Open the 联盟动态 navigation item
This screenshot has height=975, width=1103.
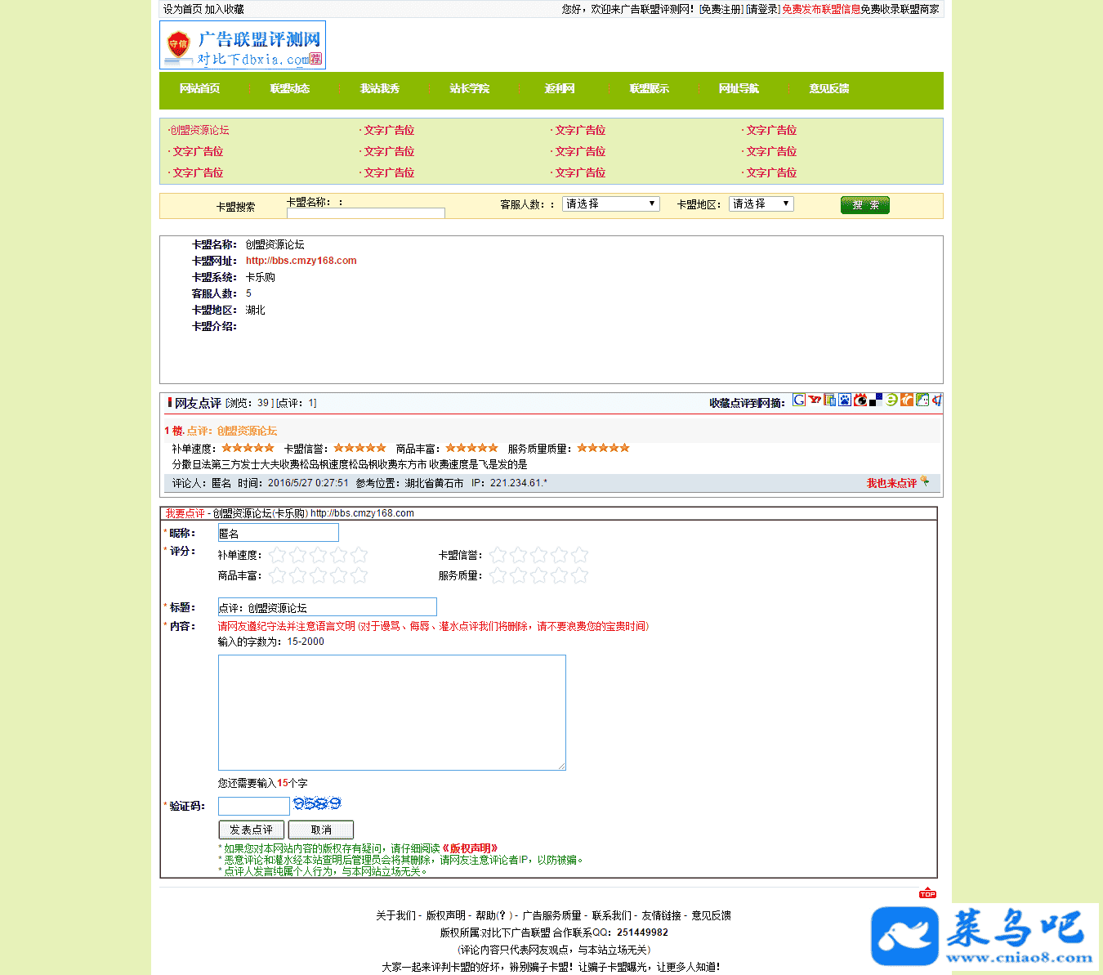pyautogui.click(x=290, y=88)
